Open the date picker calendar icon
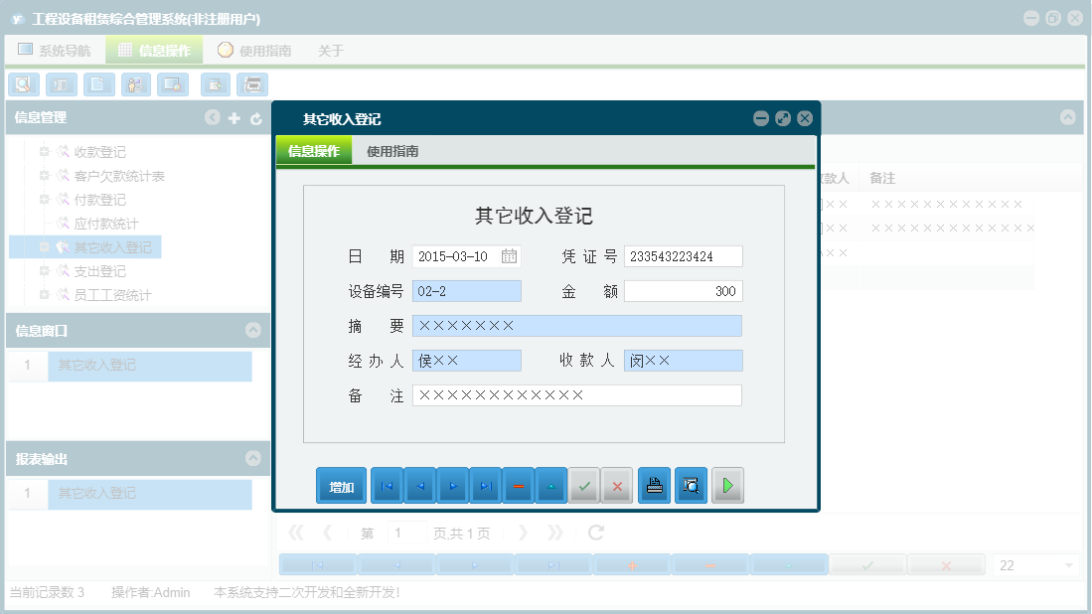The image size is (1092, 614). tap(510, 255)
